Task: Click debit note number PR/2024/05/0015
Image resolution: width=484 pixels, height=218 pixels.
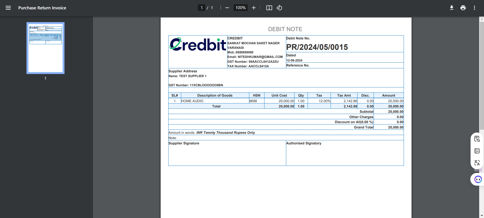Action: click(x=317, y=47)
